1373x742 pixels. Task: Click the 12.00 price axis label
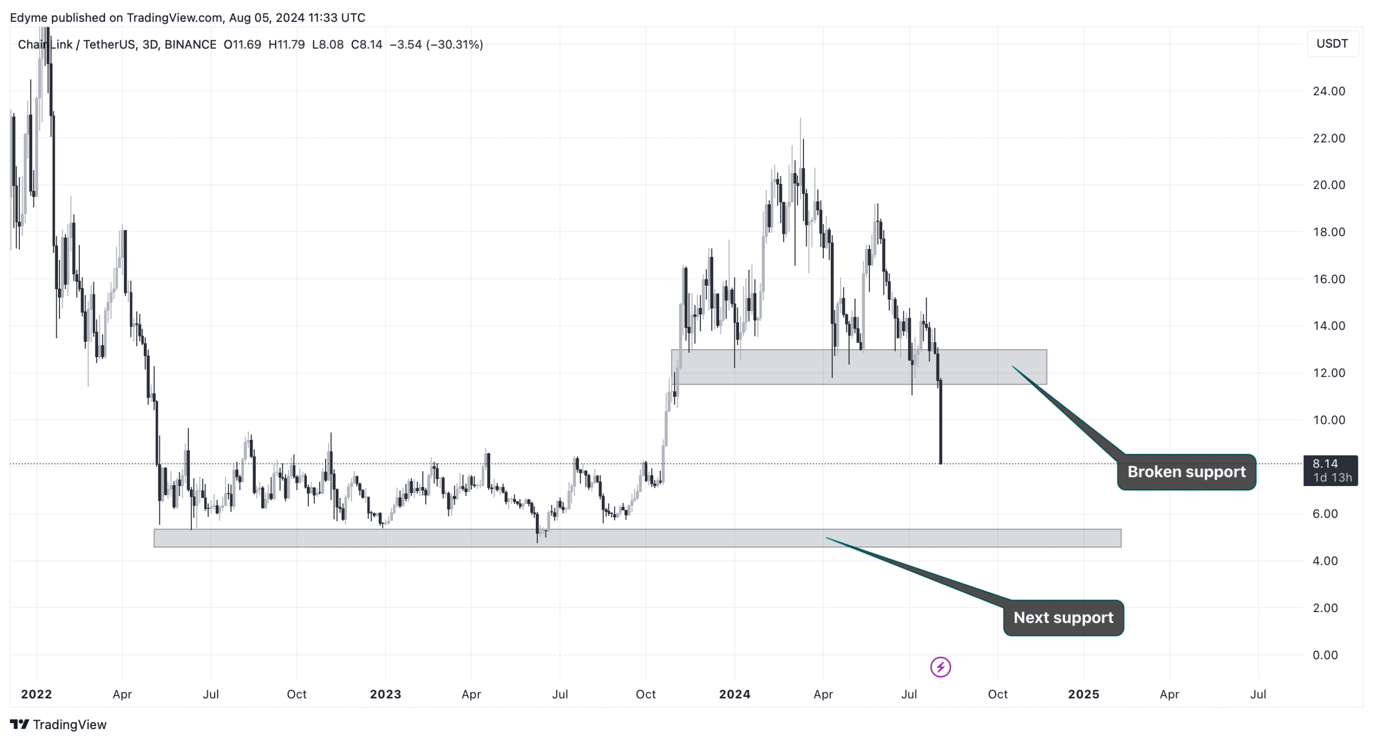pos(1329,373)
